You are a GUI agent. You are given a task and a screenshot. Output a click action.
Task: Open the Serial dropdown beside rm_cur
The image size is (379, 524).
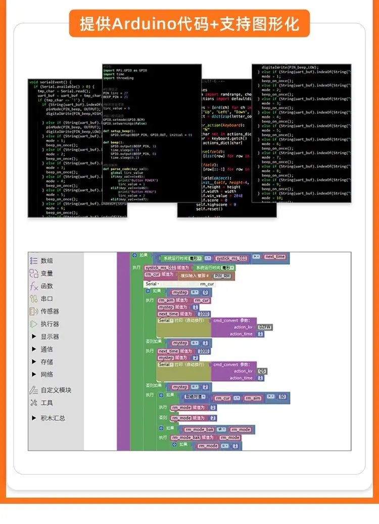click(153, 284)
